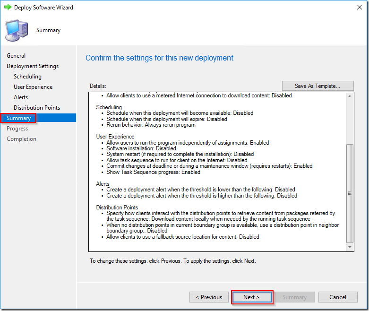Click the green arrow icon in title bar

pos(8,8)
